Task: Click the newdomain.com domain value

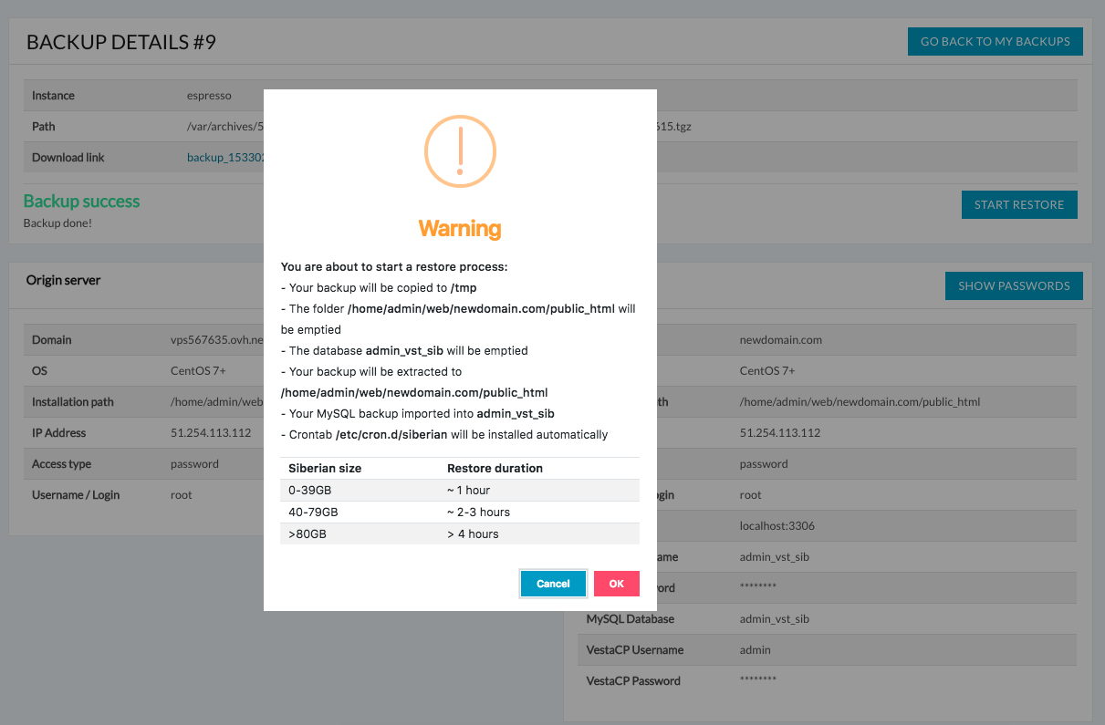Action: pos(780,340)
